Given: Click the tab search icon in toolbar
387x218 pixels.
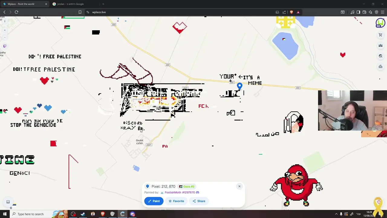Looking at the screenshot, I should [343, 12].
